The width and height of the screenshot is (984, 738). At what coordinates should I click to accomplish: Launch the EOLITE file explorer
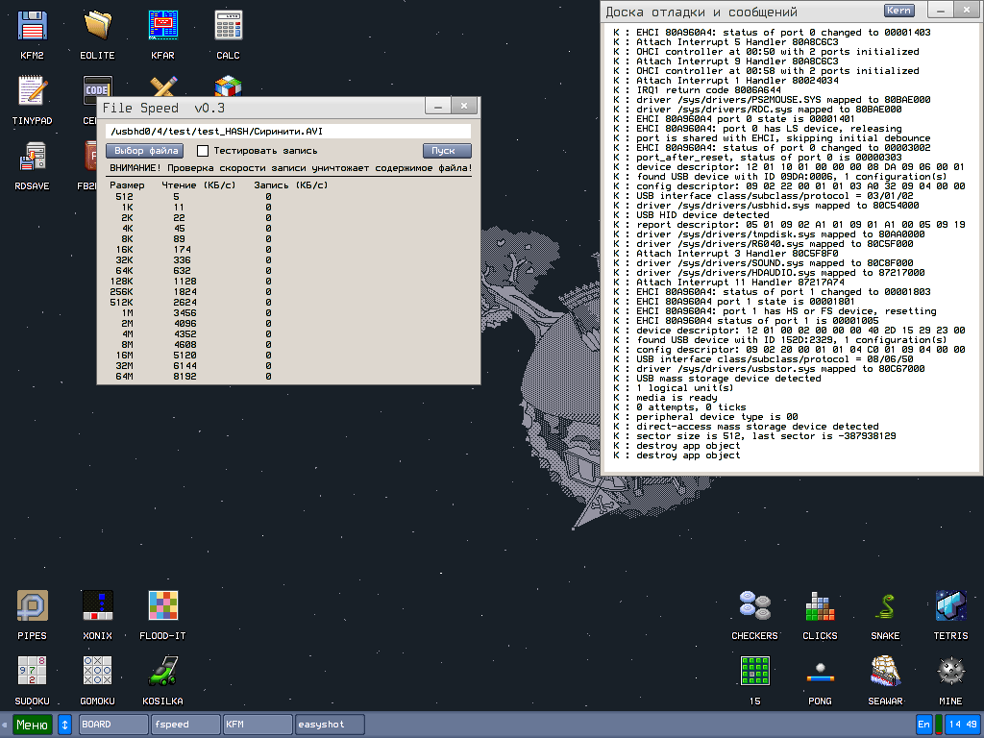[97, 24]
